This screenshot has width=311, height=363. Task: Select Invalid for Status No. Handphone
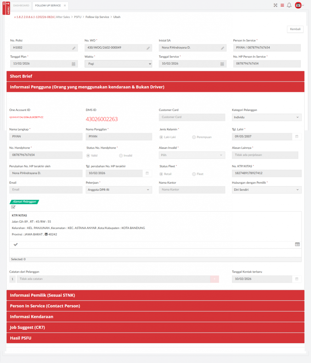tap(121, 155)
